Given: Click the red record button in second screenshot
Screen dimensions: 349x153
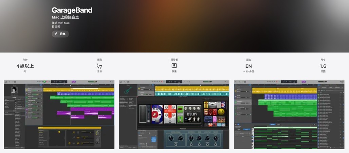Looking at the screenshot, I should point(162,82).
